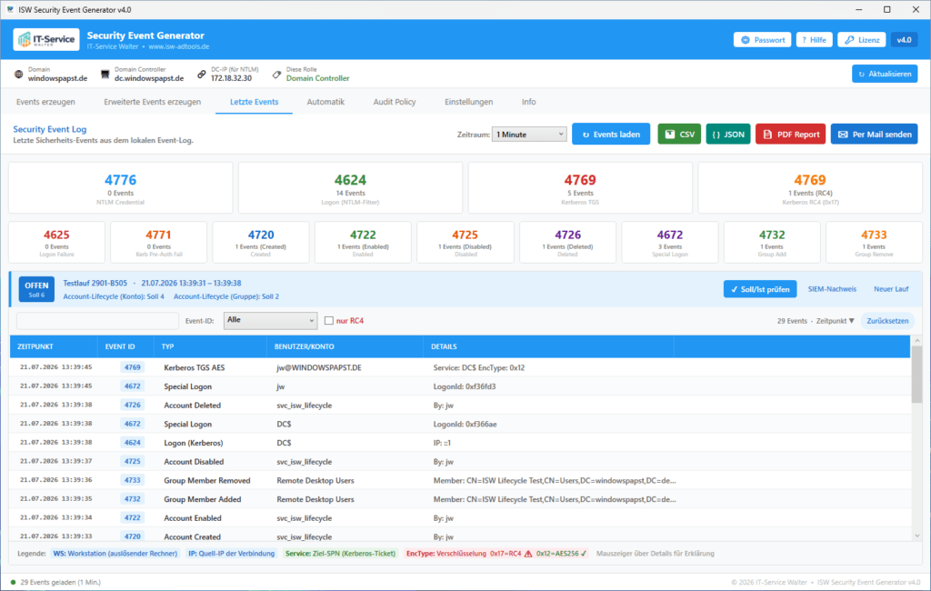Click the event search input field
931x591 pixels.
97,321
